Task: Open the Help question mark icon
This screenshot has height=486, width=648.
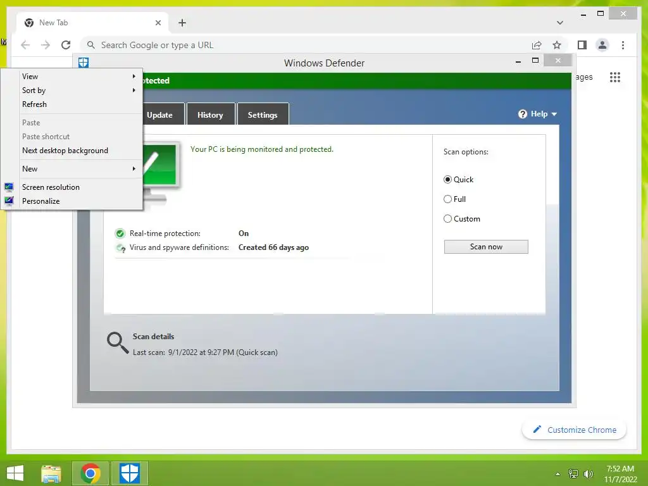Action: (522, 114)
